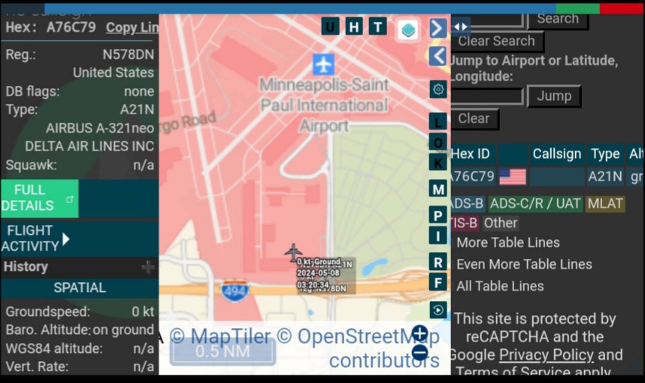Sort table by Hex ID column
The height and width of the screenshot is (383, 645).
click(473, 154)
